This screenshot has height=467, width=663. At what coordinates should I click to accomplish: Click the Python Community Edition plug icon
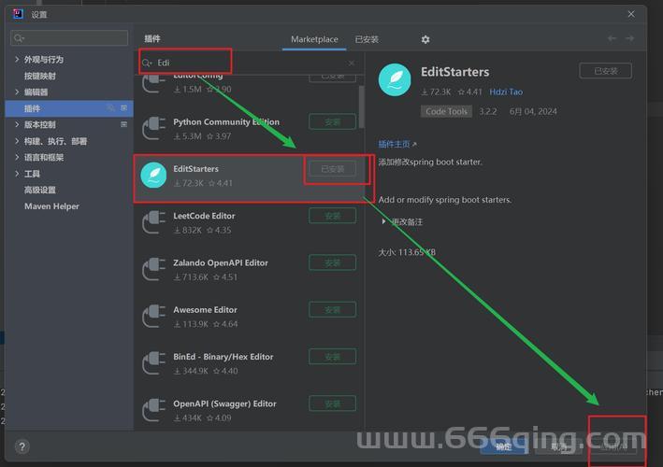(153, 128)
